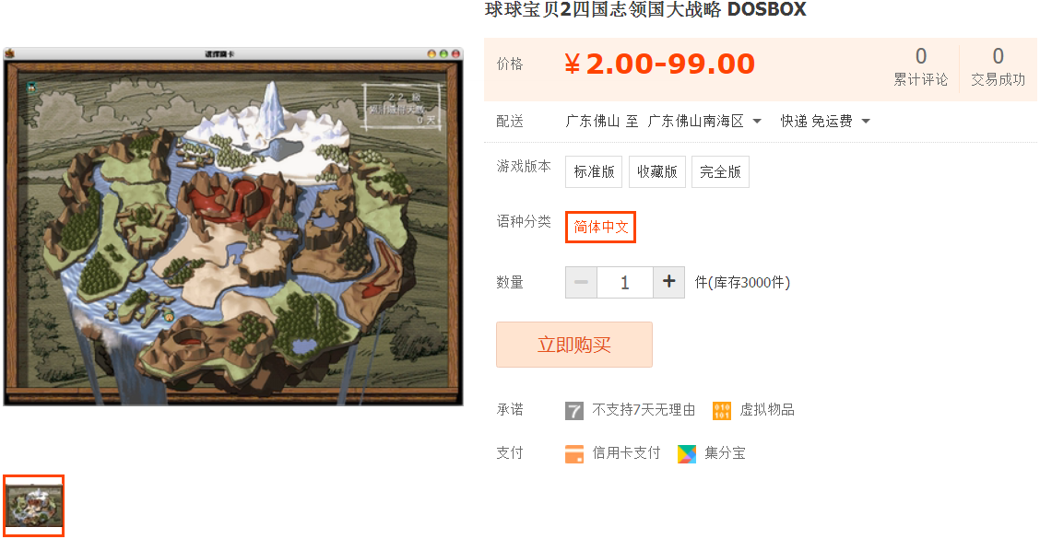Click the colorful 集分宝 icon
The height and width of the screenshot is (539, 1040).
(687, 453)
